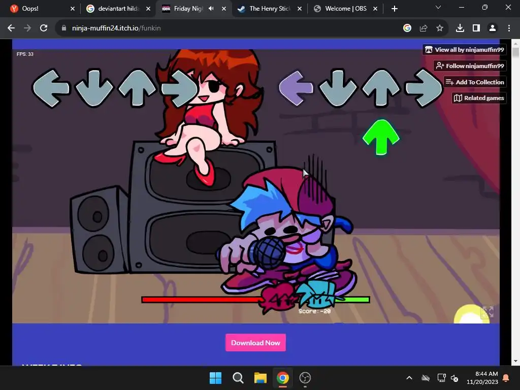Switch to the Welcome OBS tab

(x=345, y=9)
